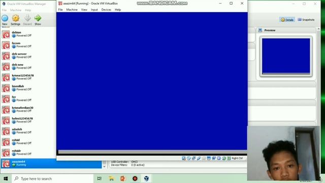Open the Machine menu in VirtualBox Manager
The image size is (325, 183).
[x=16, y=10]
